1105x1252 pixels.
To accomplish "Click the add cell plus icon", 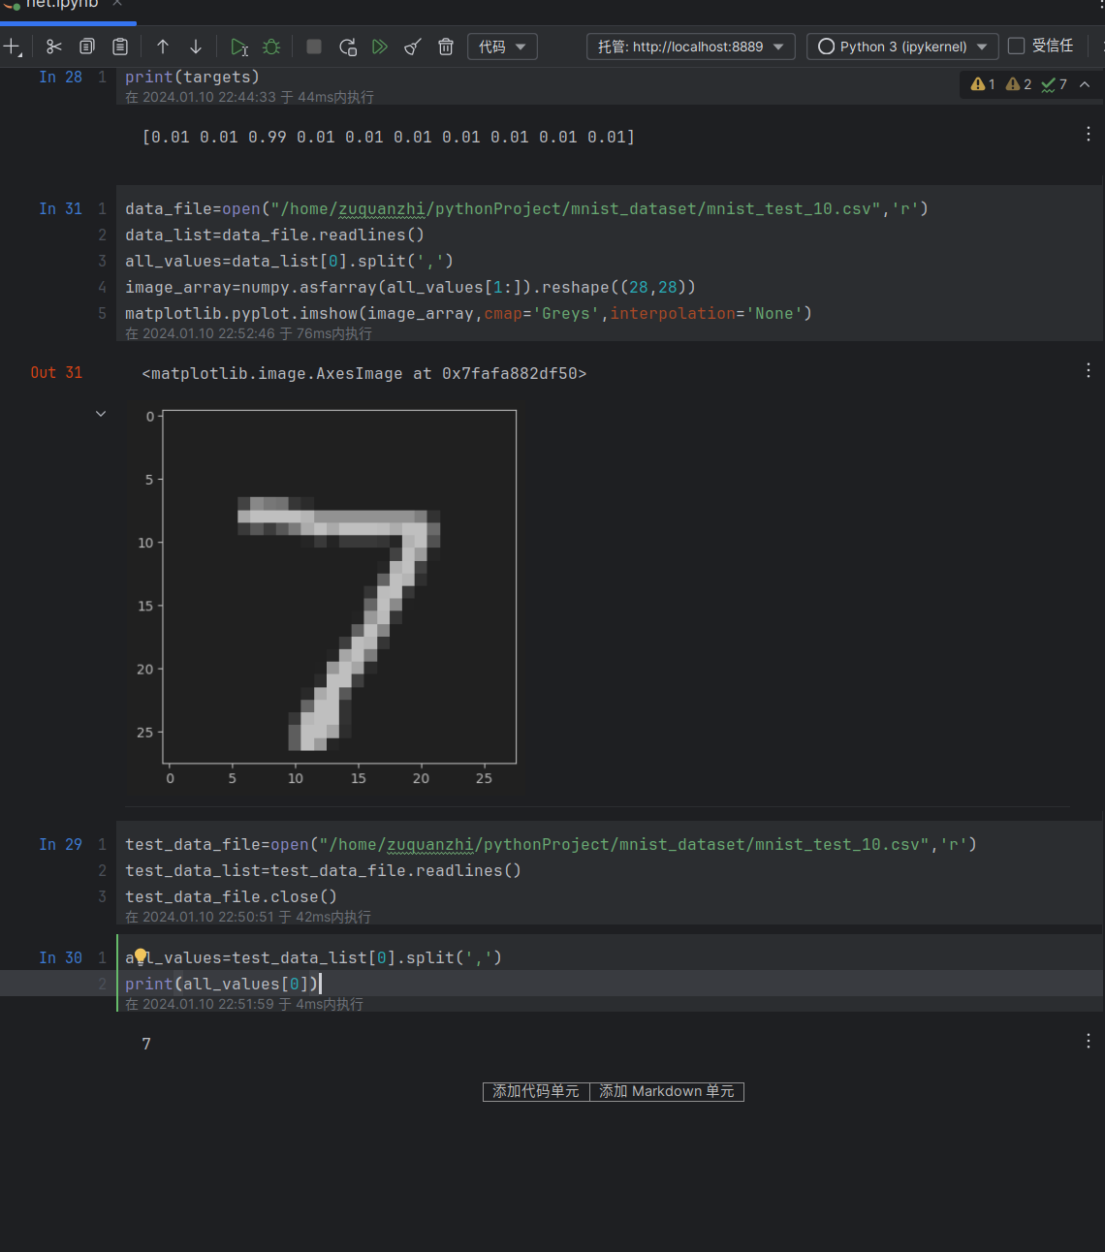I will tap(13, 47).
